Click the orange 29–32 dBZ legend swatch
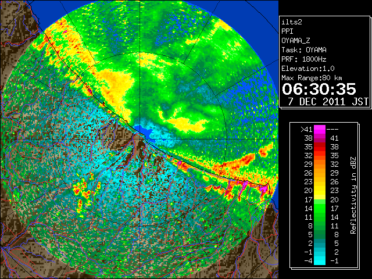 tap(320, 164)
